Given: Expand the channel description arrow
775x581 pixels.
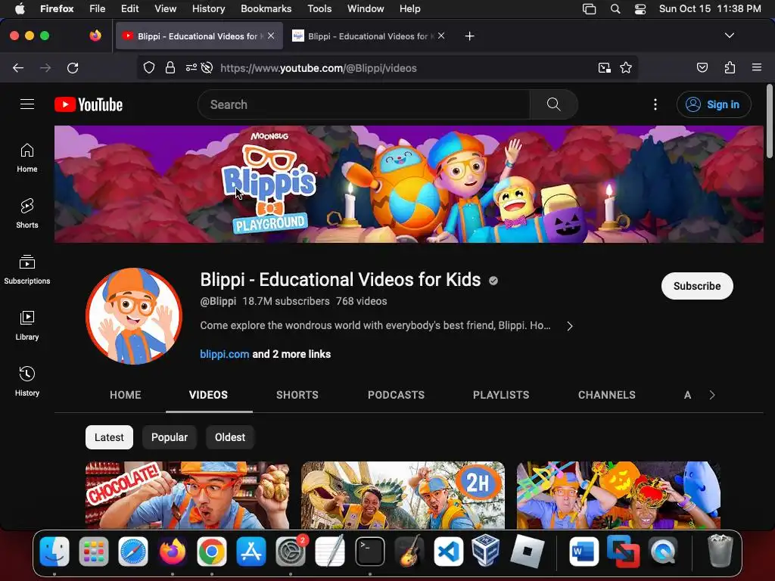Looking at the screenshot, I should pos(570,326).
